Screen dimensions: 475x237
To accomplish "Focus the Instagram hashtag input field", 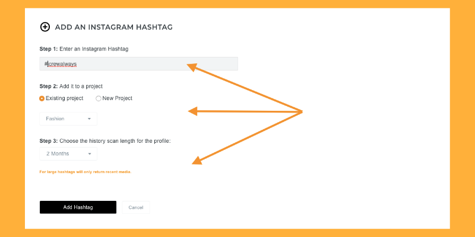I will pos(139,64).
